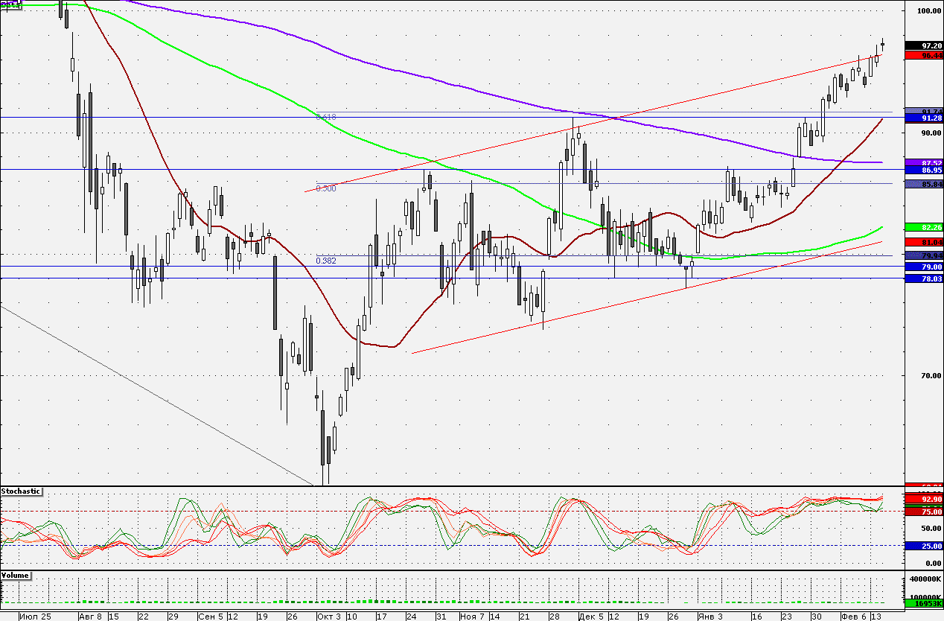Click the 100.00 price axis label
944x621 pixels.
pos(928,11)
